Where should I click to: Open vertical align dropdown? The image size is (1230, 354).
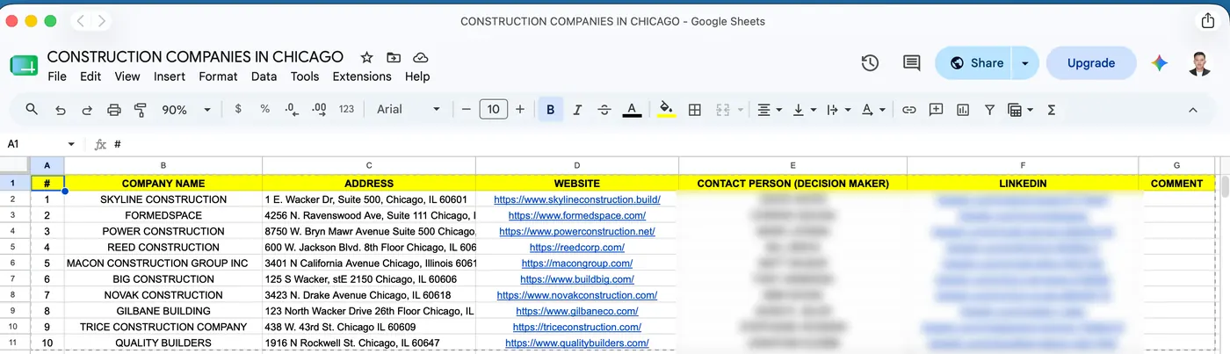click(x=804, y=110)
